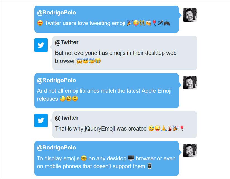Click the heart-eyes emoji in first tweet
230x179 pixels.
click(x=40, y=23)
